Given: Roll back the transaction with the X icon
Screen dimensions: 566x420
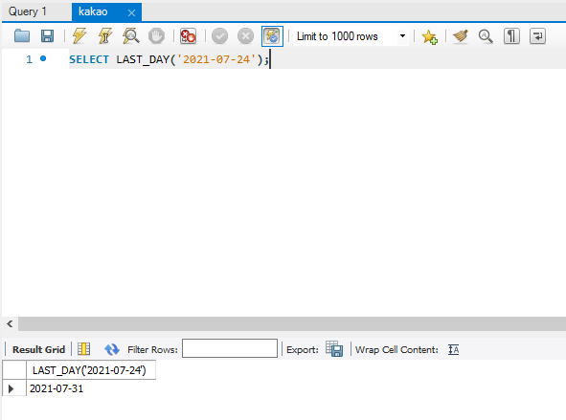Looking at the screenshot, I should (x=245, y=36).
